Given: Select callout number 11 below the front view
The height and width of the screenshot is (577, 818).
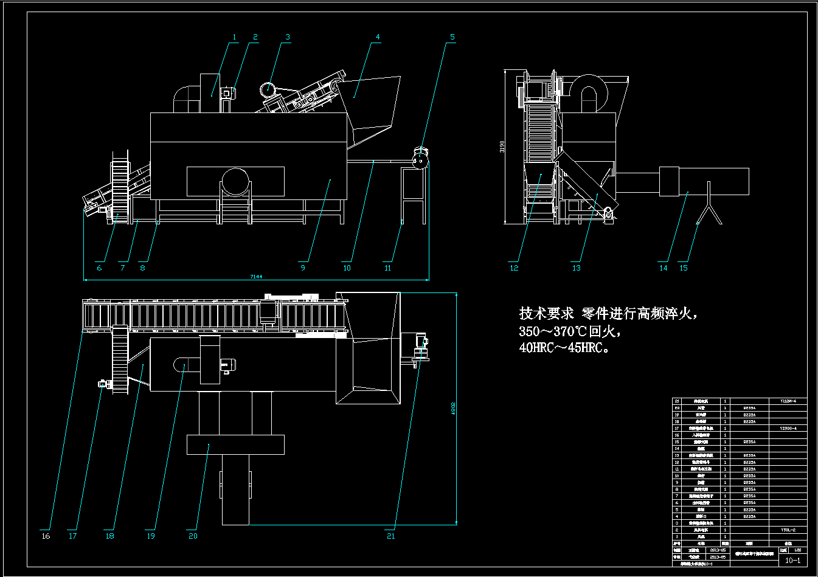Looking at the screenshot, I should [387, 268].
